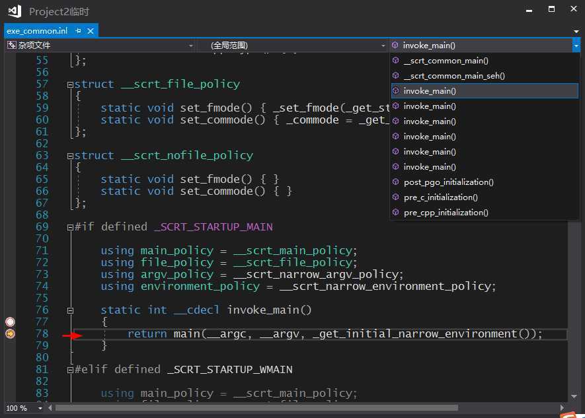This screenshot has height=418, width=585.
Task: Click 'using main_policy' on line 71
Action: coord(157,251)
